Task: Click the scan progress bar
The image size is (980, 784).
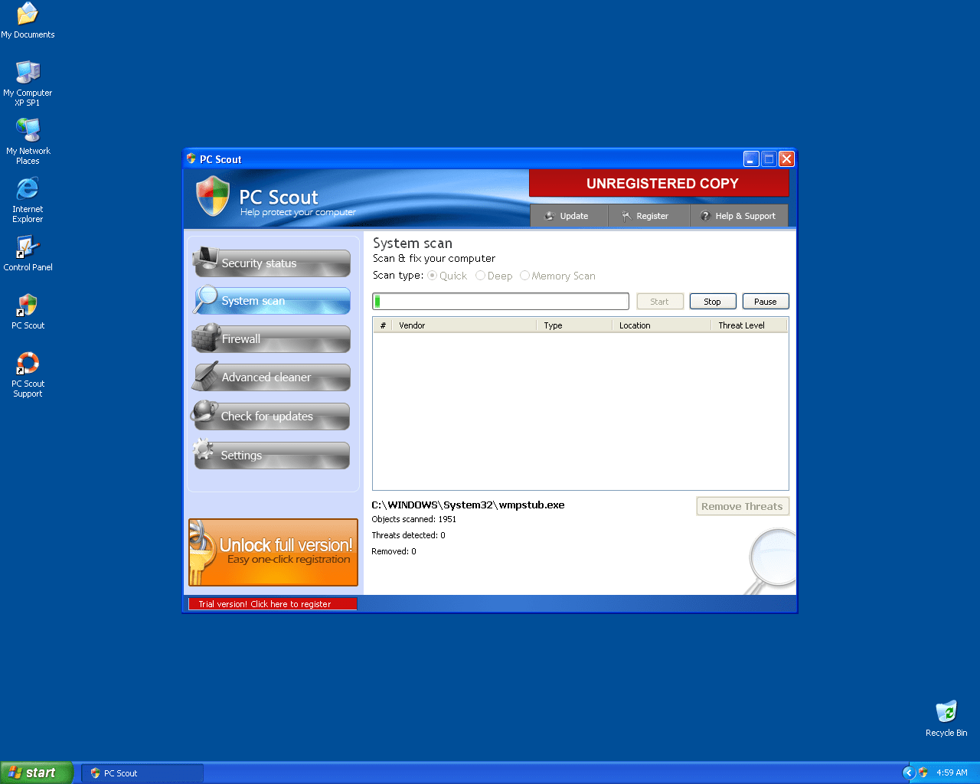Action: (x=501, y=302)
